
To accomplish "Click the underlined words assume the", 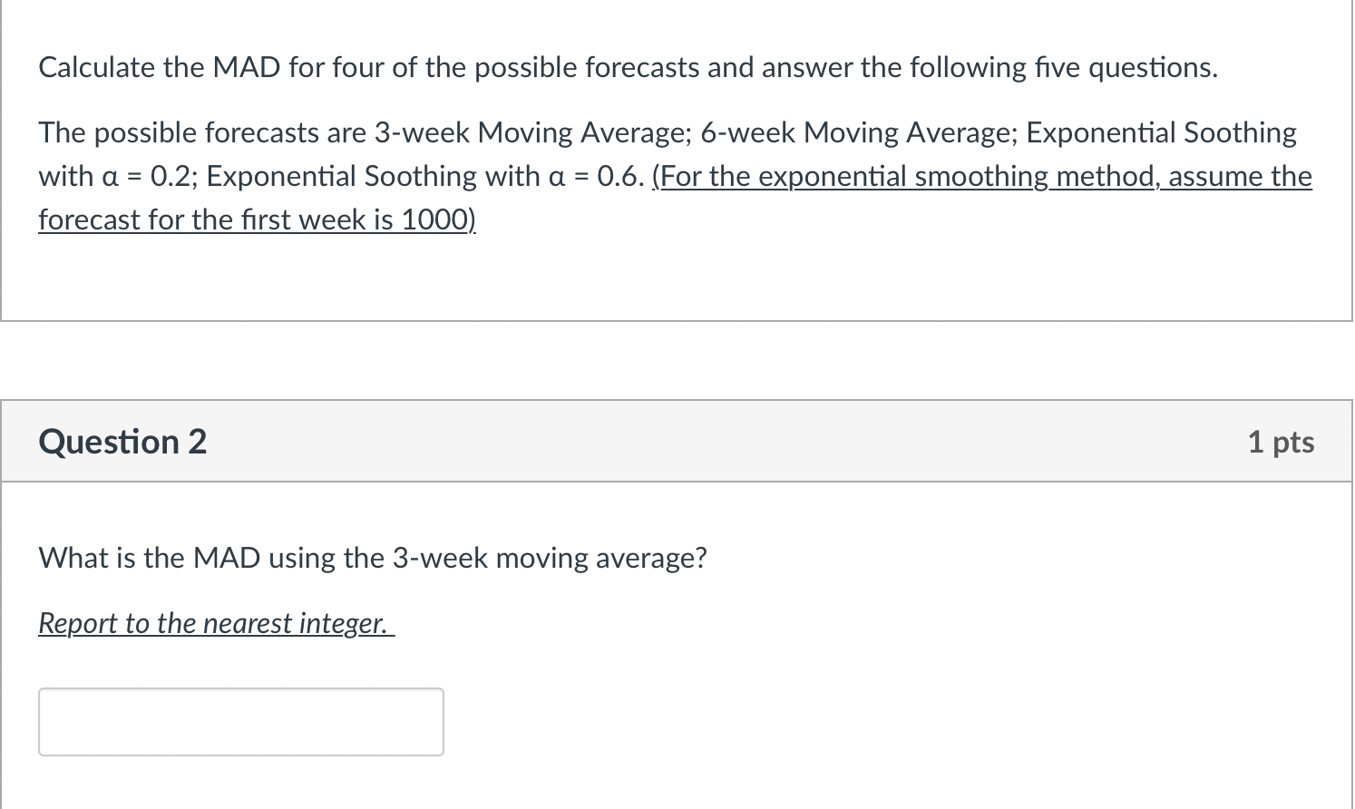I will [x=1240, y=176].
